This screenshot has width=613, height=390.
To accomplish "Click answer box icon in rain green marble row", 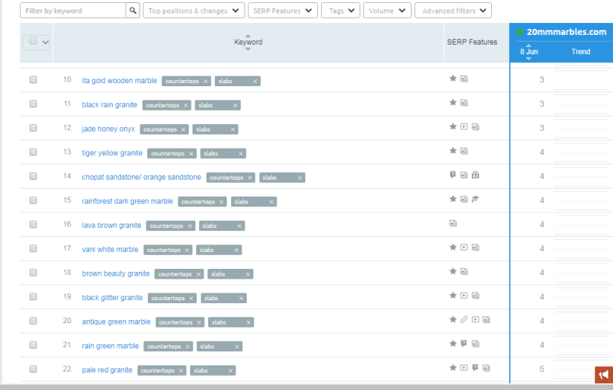I will click(x=464, y=343).
